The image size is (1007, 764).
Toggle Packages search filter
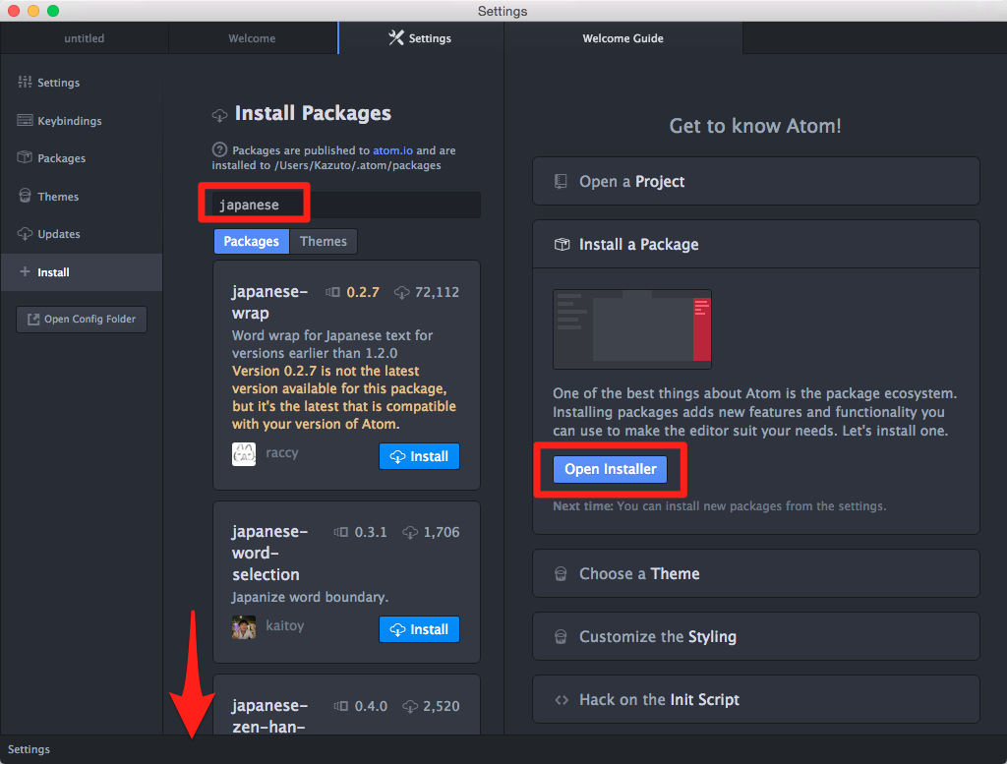coord(251,242)
